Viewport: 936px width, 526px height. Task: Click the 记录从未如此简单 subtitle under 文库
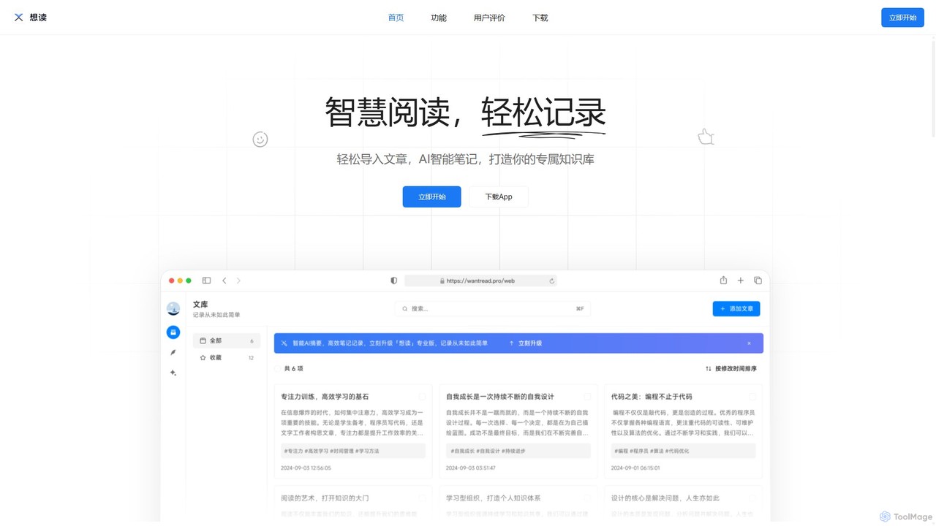pyautogui.click(x=216, y=315)
